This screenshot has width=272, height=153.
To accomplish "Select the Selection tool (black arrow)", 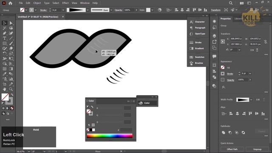I will coord(5,23).
